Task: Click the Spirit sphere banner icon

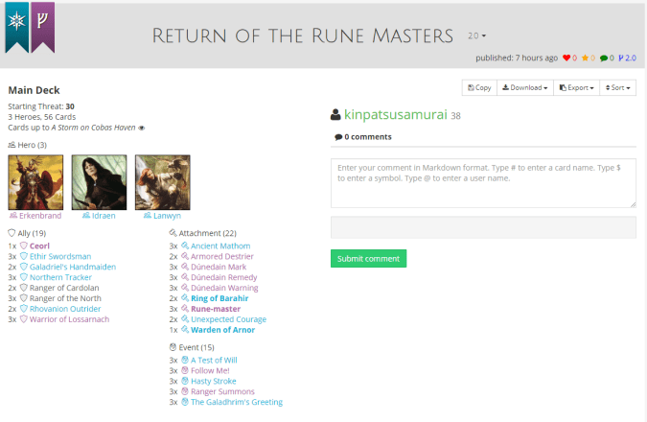Action: coord(17,27)
